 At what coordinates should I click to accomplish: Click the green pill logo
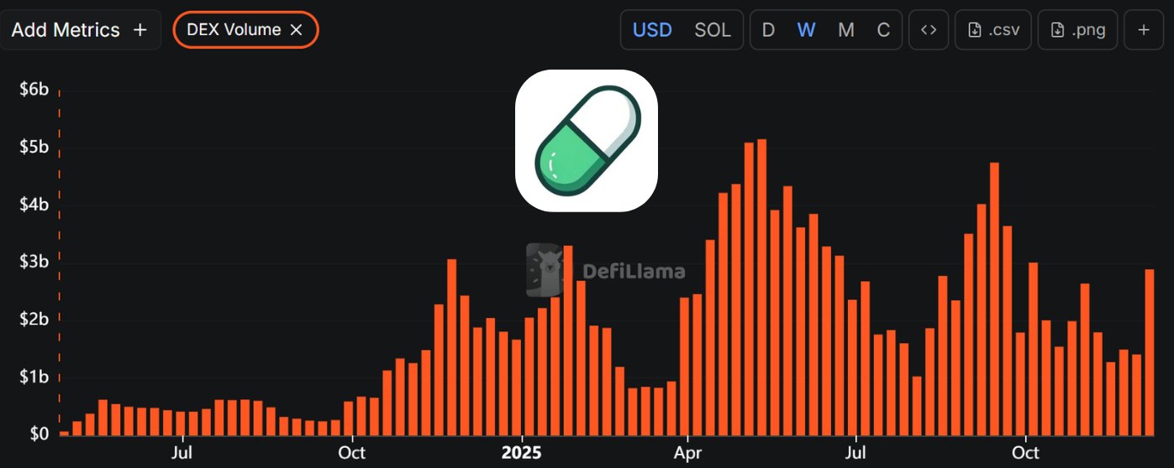coord(587,140)
